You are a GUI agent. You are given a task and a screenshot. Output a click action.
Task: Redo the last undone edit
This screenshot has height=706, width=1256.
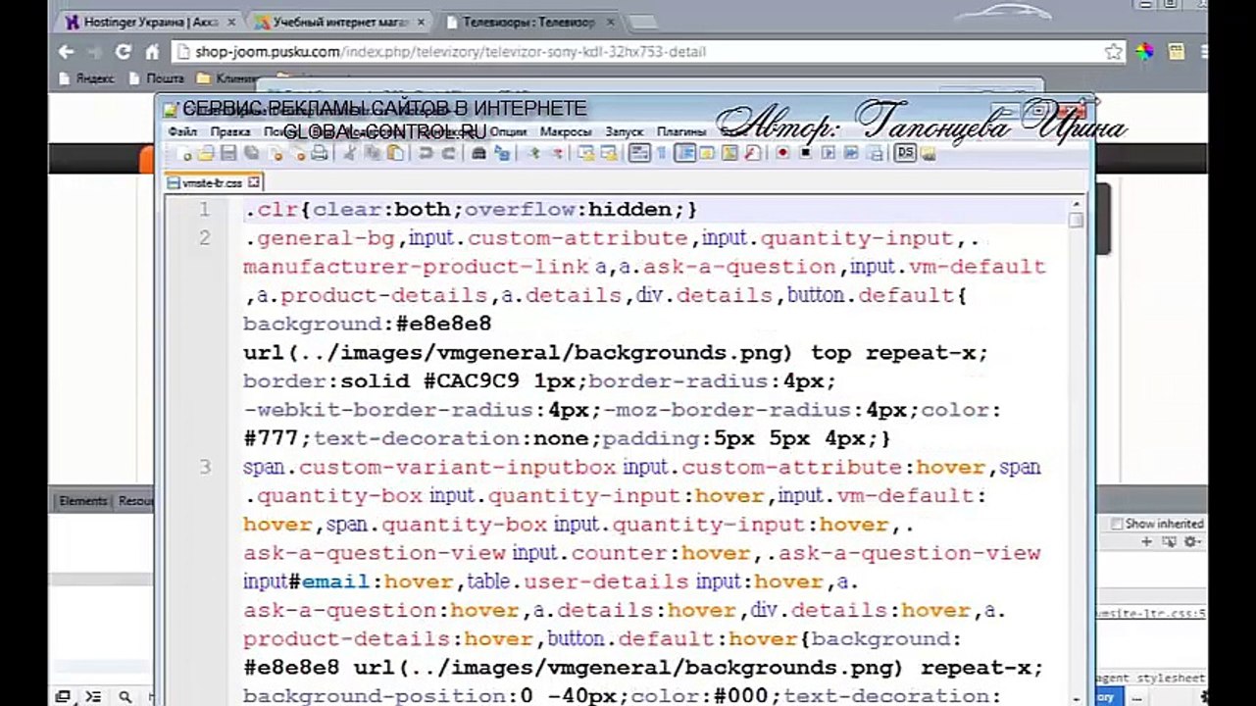pos(448,153)
